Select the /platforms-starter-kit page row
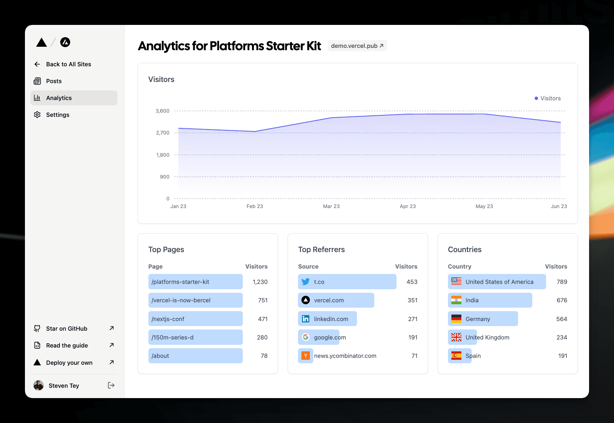Viewport: 614px width, 423px height. coord(195,282)
